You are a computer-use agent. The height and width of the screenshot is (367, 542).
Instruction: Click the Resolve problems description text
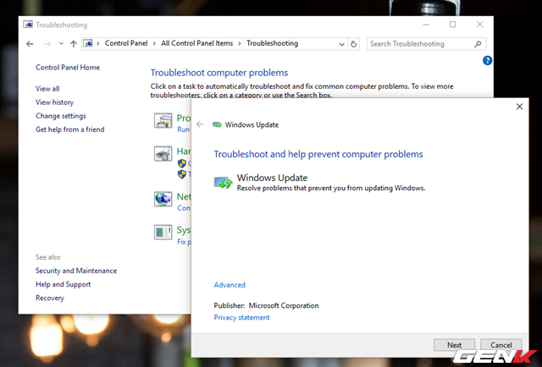click(x=331, y=189)
